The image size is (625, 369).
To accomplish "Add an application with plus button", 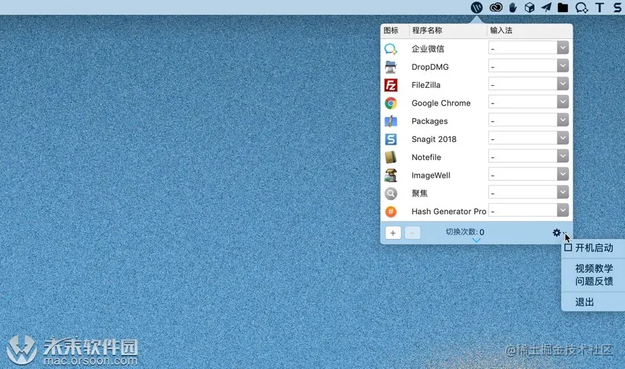I will pos(392,233).
